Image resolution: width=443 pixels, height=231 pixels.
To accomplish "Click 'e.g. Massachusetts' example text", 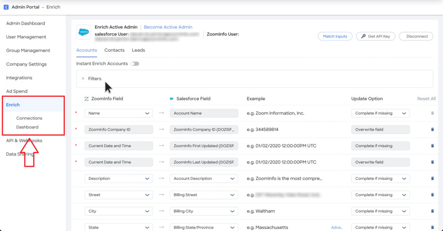I will point(267,228).
